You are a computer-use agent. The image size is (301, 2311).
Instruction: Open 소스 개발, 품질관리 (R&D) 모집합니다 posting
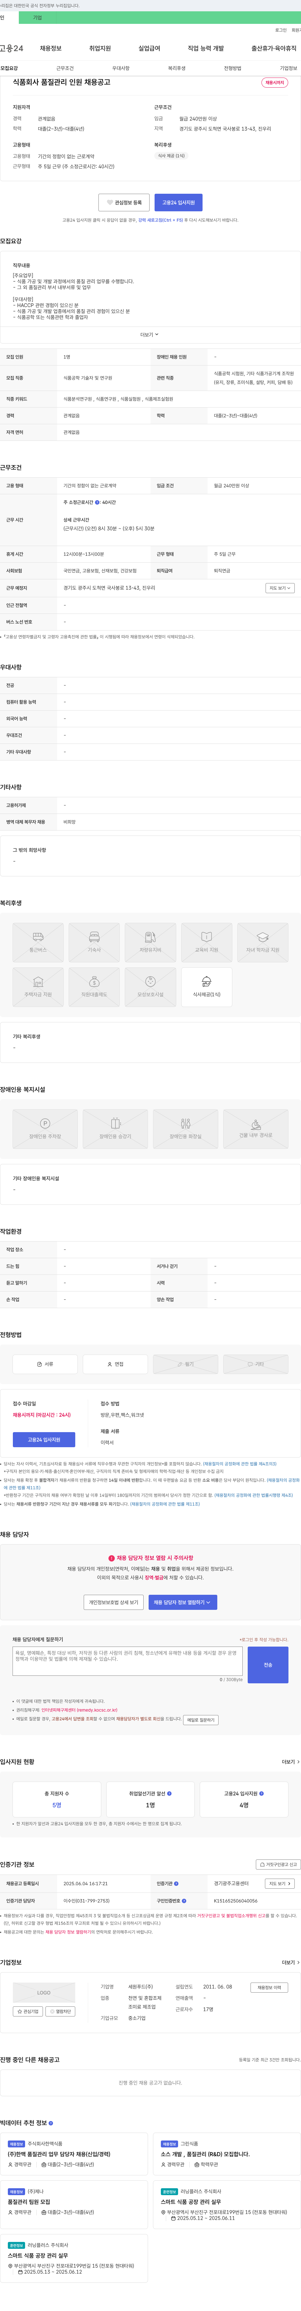pyautogui.click(x=205, y=2154)
